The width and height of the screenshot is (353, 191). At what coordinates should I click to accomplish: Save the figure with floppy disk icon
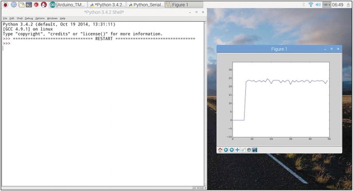pos(255,150)
